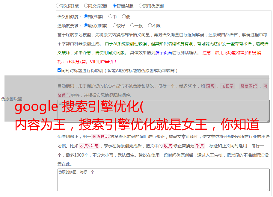Viewport: 273px width, 197px height.
Task: Click resize handle of 自动锁词 text area
Action: point(268,120)
